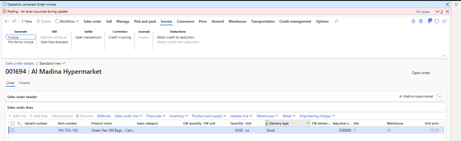
Task: Click the Warehouse 11 cell link
Action: point(389,130)
